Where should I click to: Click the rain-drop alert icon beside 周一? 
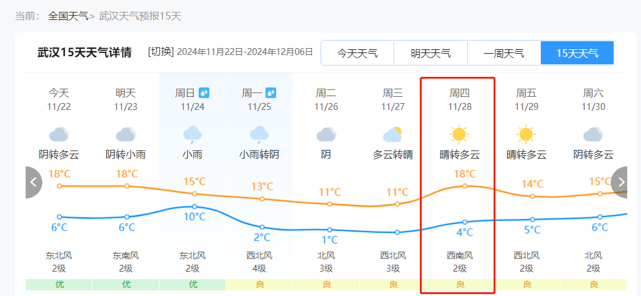[x=271, y=93]
